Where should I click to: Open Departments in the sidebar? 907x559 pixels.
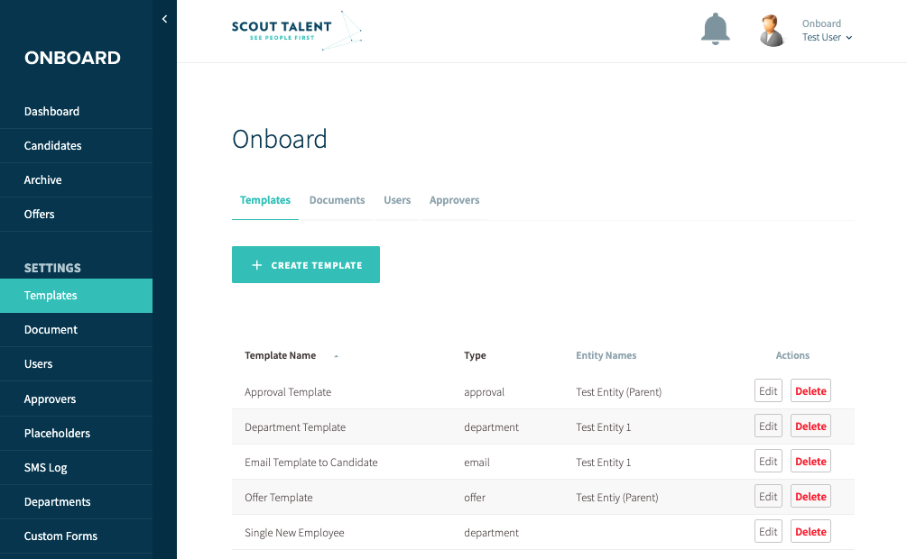click(77, 502)
